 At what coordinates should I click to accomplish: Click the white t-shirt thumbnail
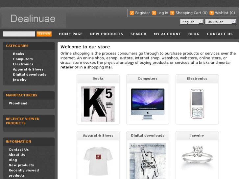coord(98,161)
